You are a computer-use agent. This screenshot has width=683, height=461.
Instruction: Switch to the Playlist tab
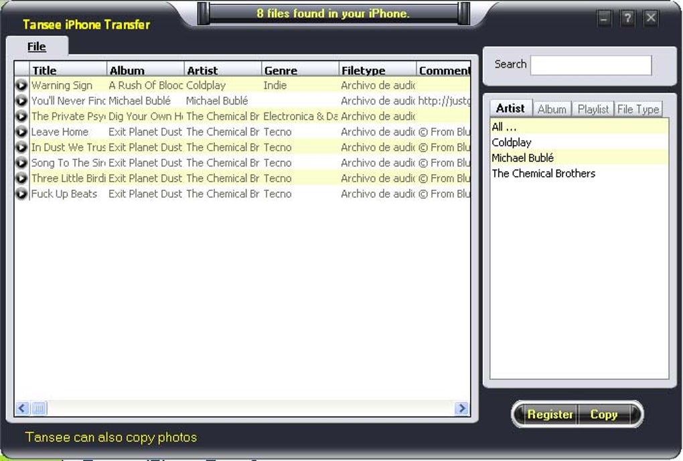593,109
